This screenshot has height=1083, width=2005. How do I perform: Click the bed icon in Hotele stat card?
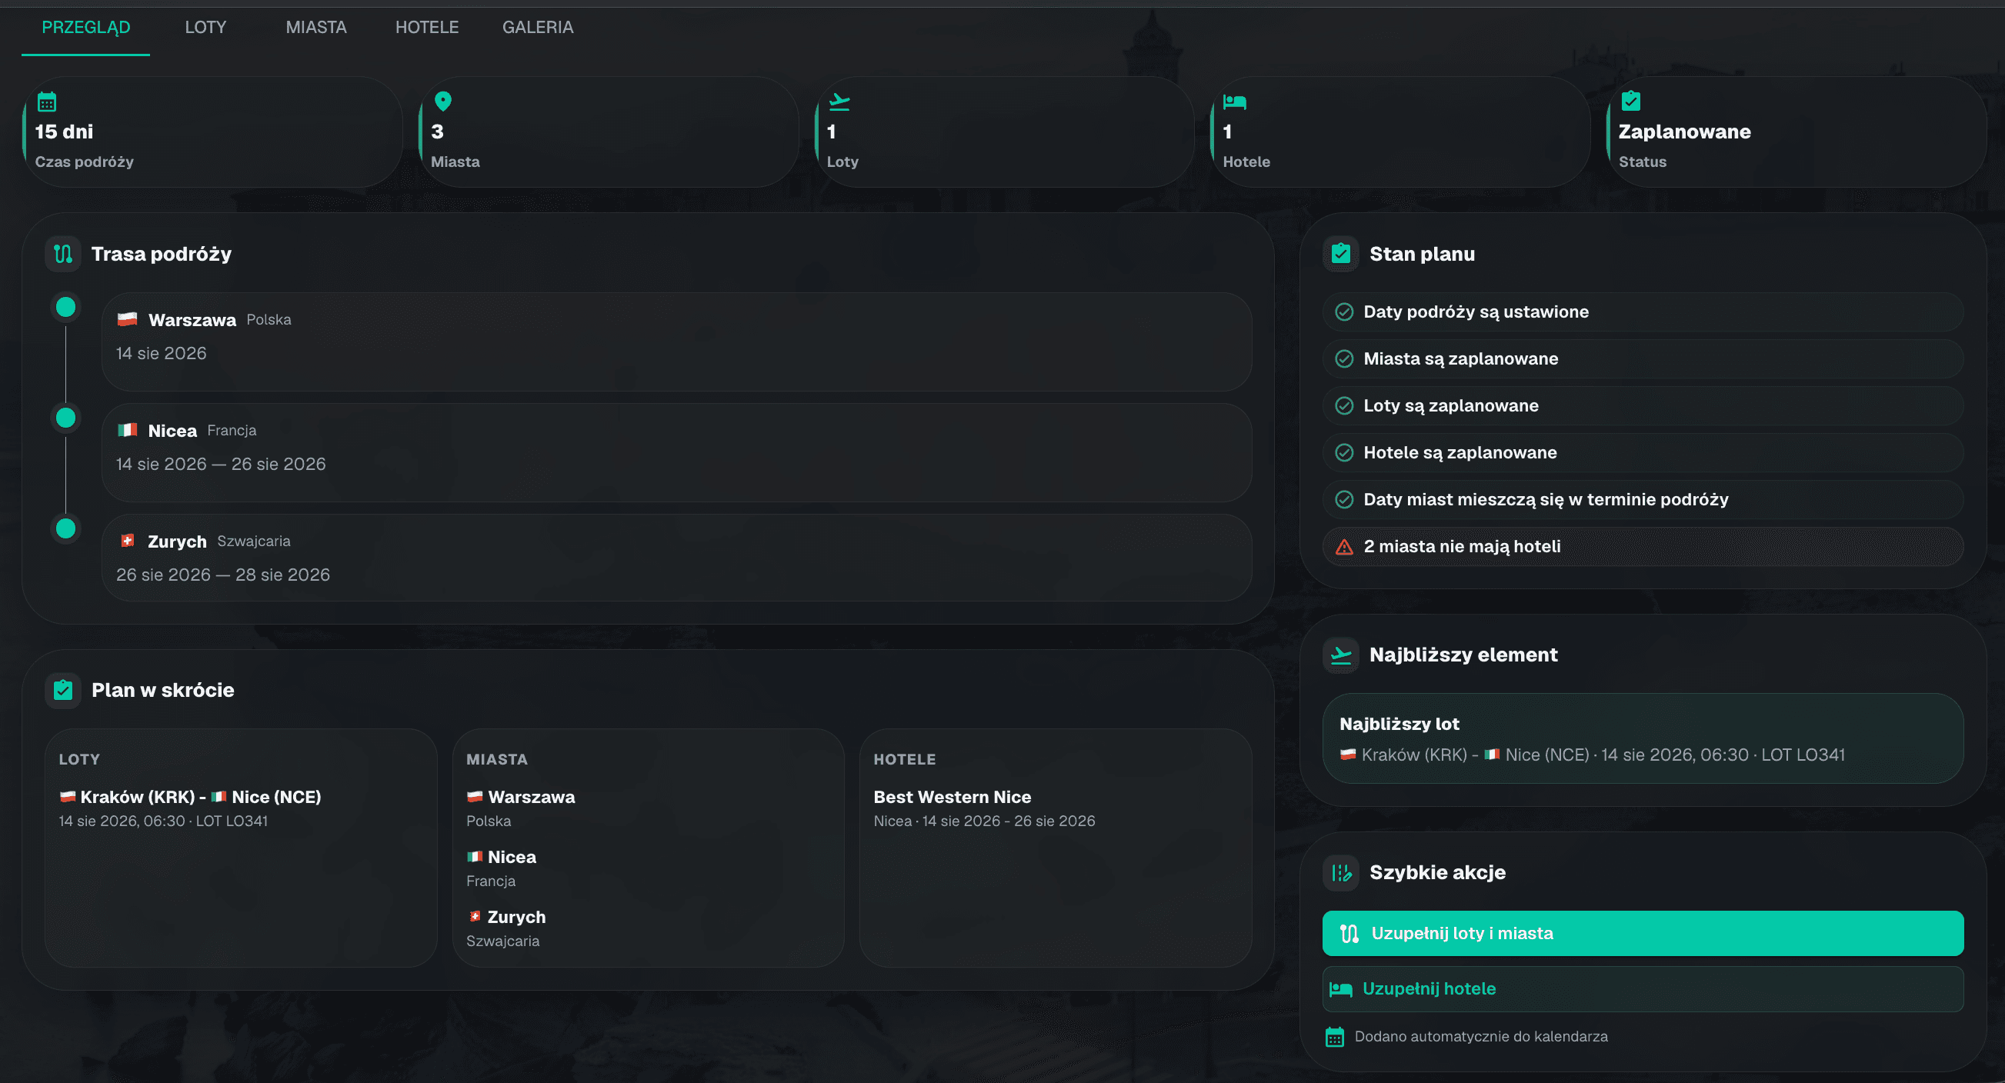(1234, 101)
